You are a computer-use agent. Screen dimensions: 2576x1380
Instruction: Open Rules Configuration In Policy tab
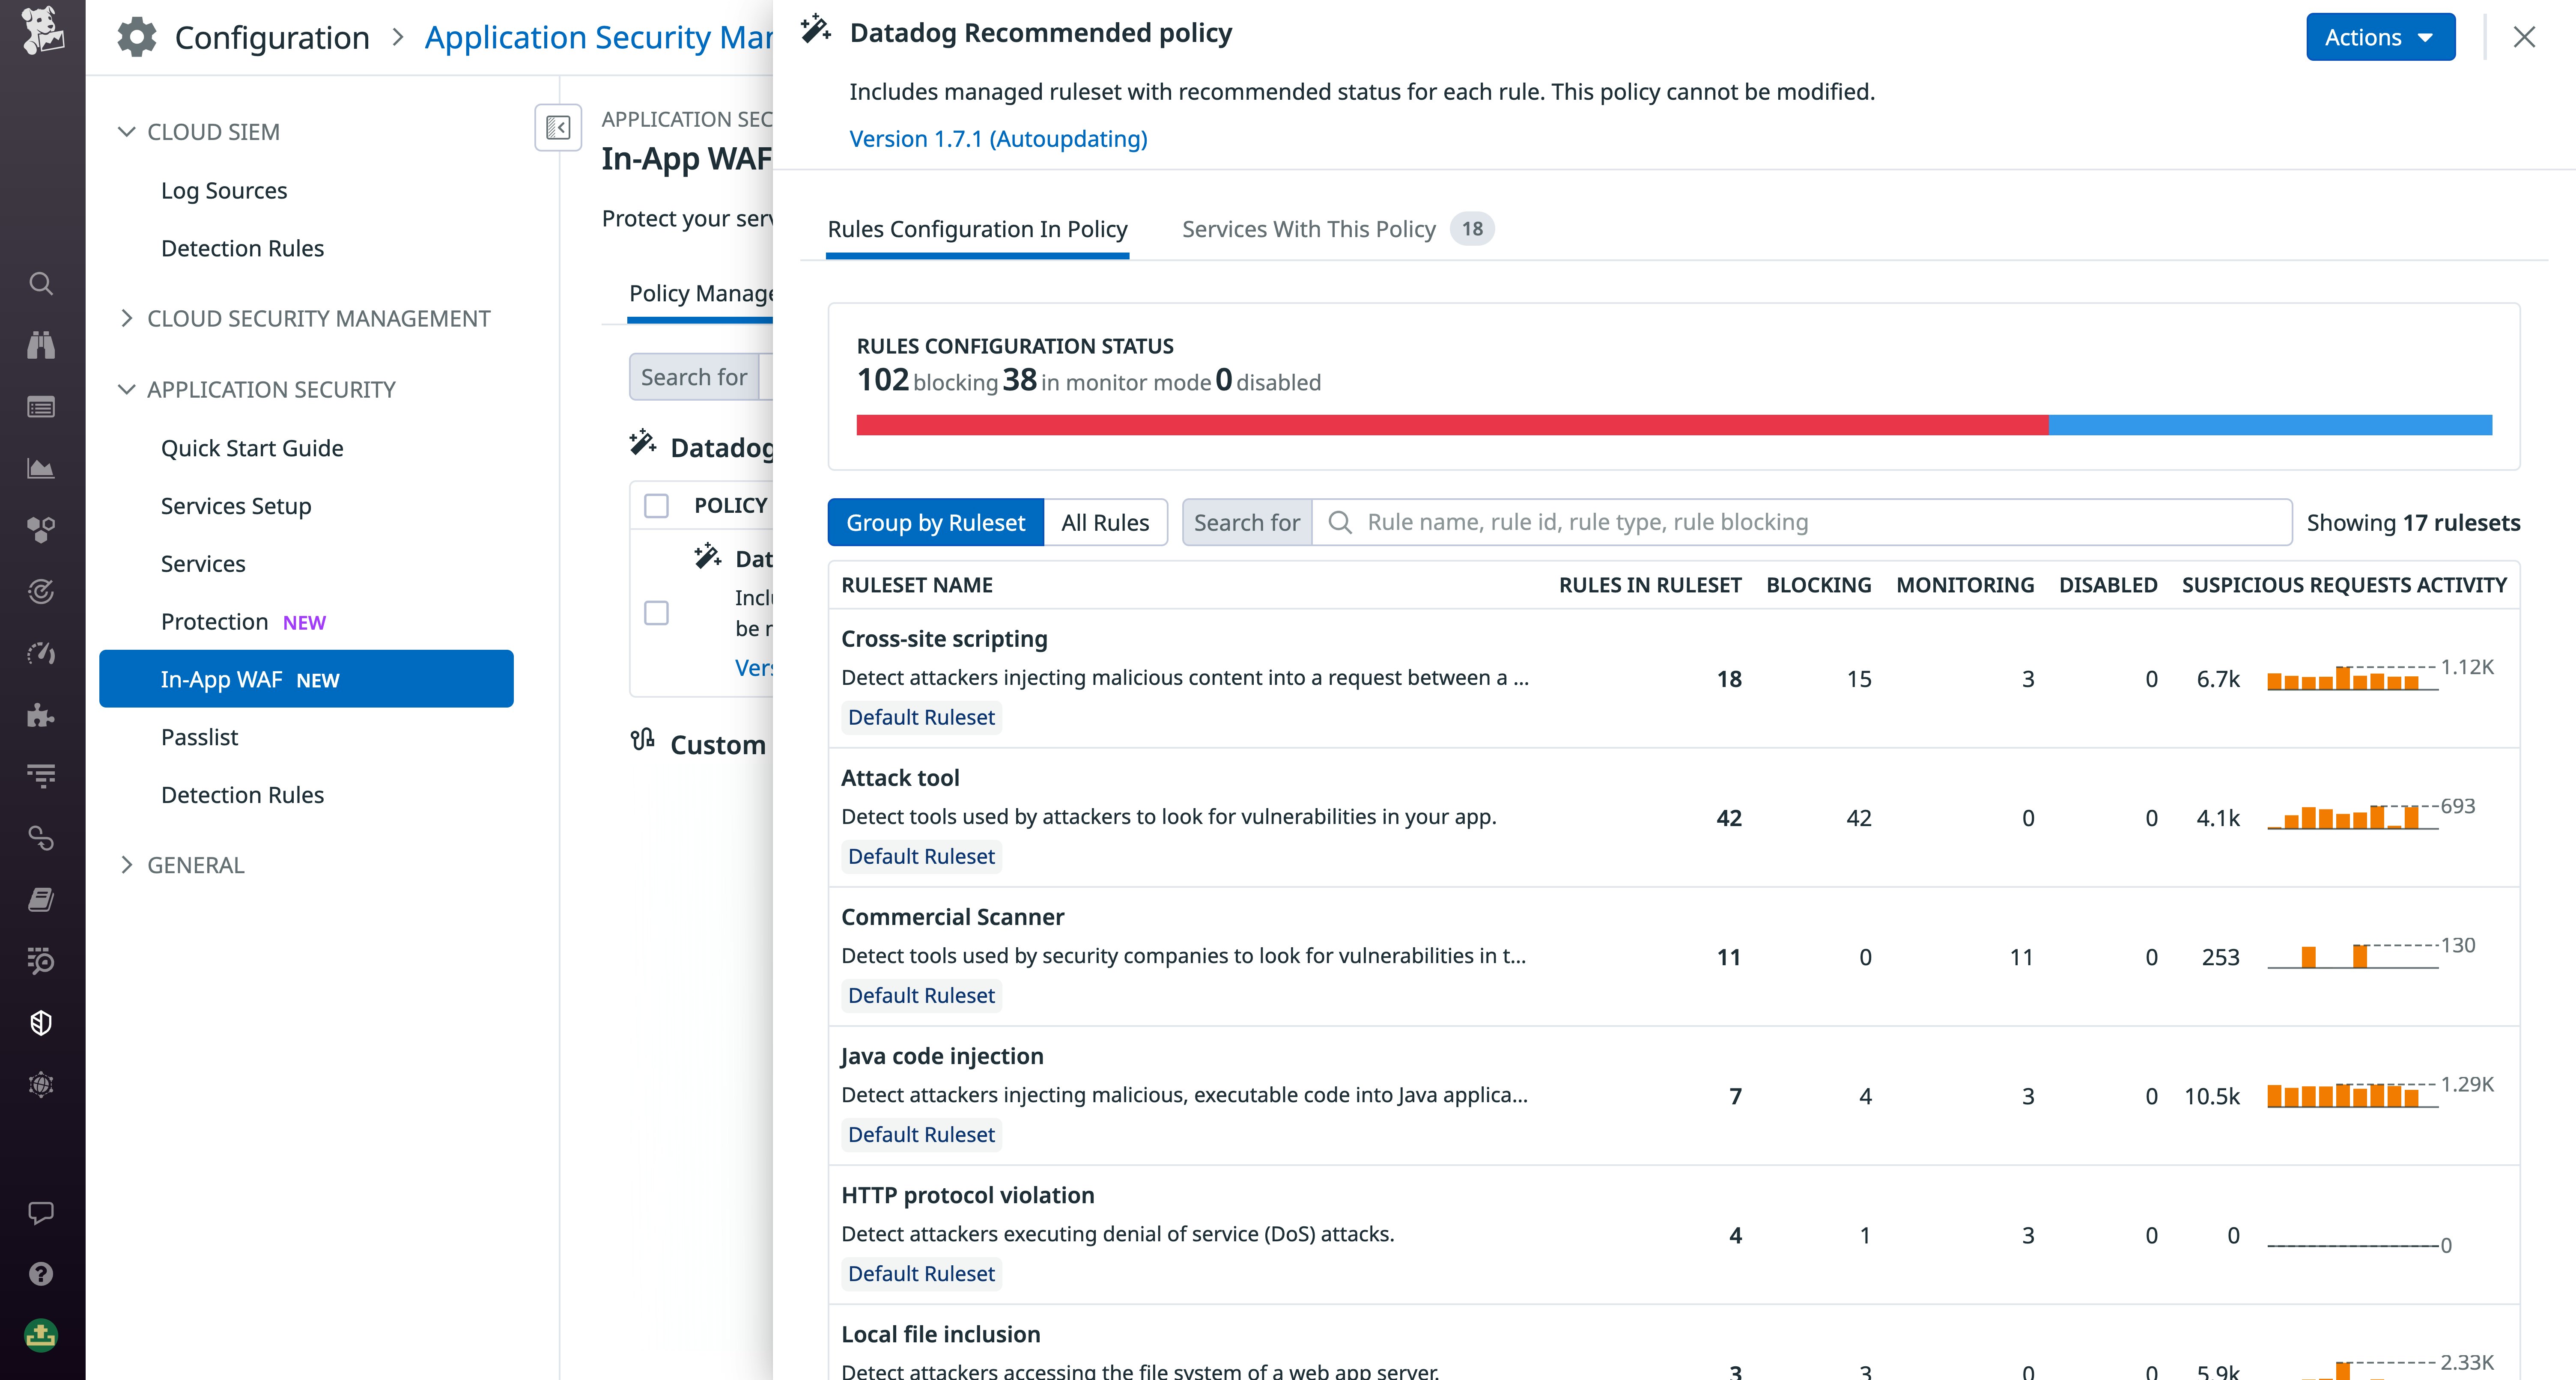coord(977,229)
